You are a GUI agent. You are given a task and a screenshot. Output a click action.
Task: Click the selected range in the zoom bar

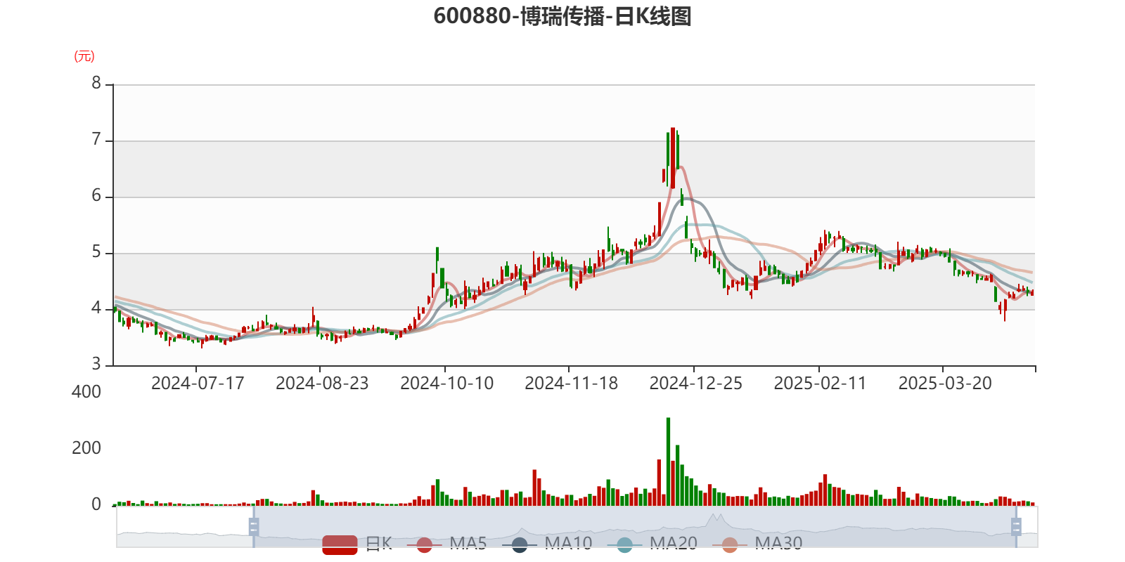(x=634, y=526)
